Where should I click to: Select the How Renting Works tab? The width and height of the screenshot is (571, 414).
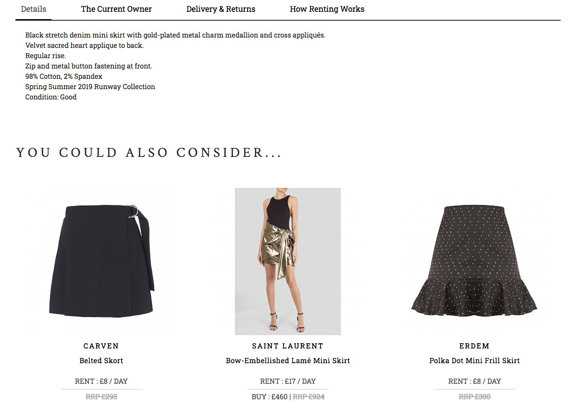[x=327, y=9]
